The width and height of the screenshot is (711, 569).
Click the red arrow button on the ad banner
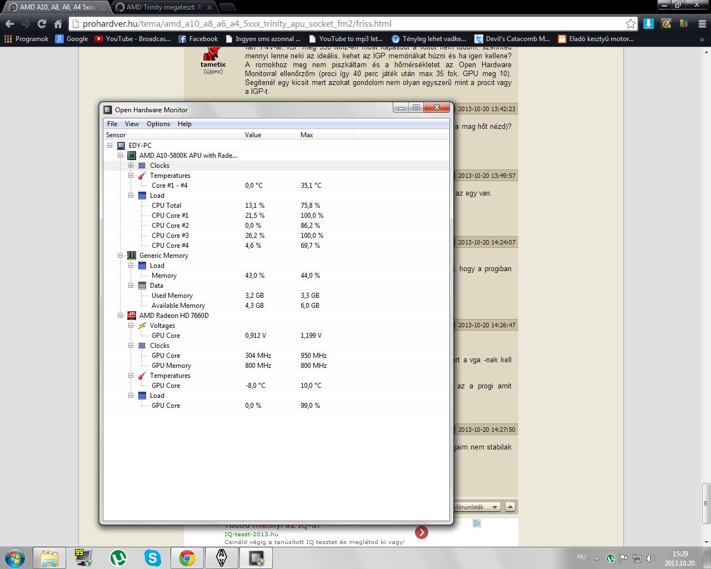(422, 532)
